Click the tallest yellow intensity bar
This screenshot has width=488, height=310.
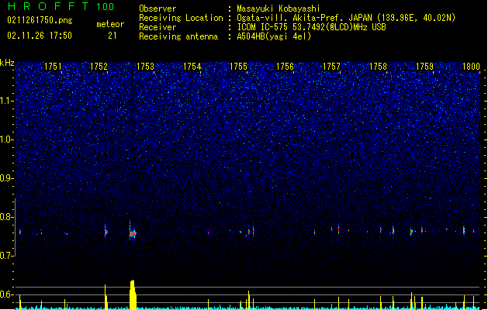(133, 294)
